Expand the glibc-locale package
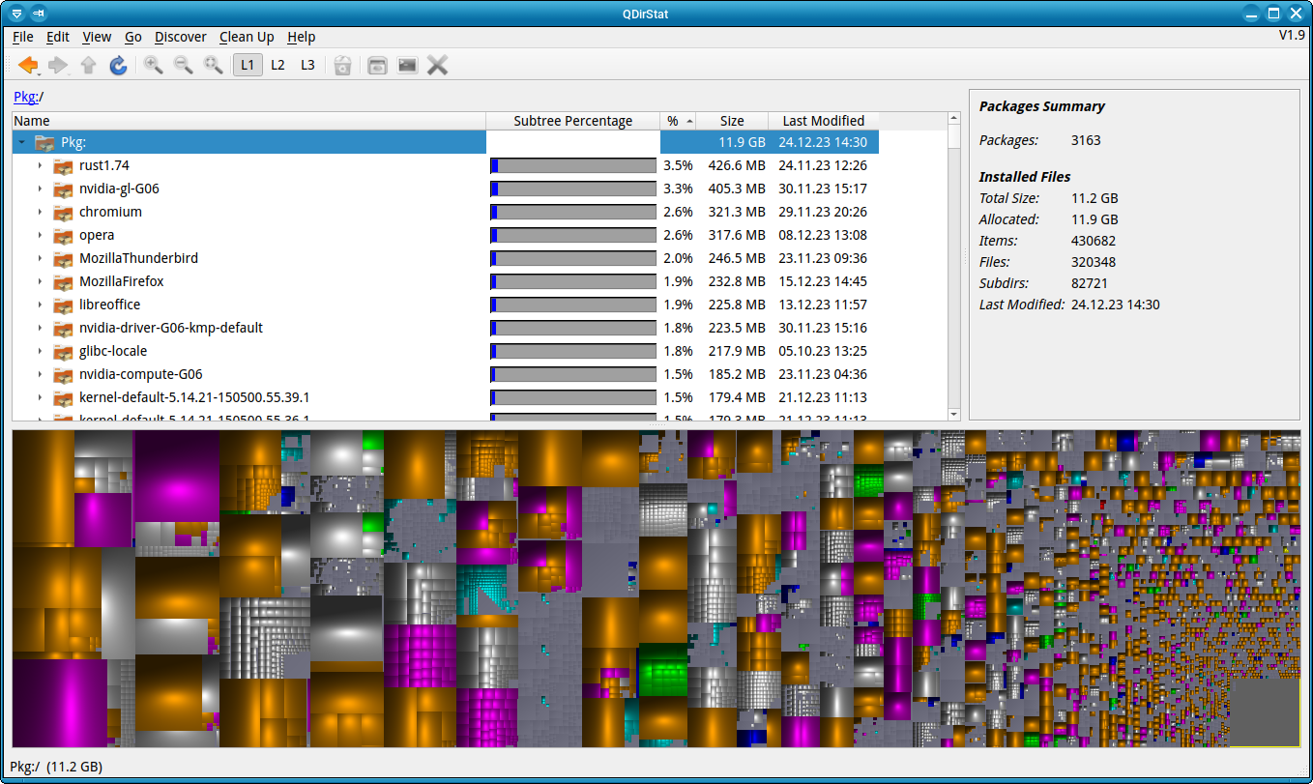This screenshot has width=1313, height=784. [x=40, y=351]
